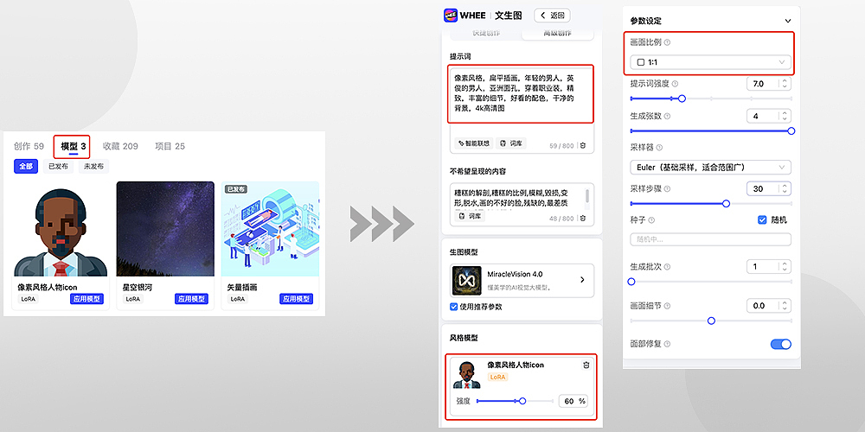Clear the 提示词 prompt text via its trash icon
The width and height of the screenshot is (865, 432).
[x=582, y=146]
